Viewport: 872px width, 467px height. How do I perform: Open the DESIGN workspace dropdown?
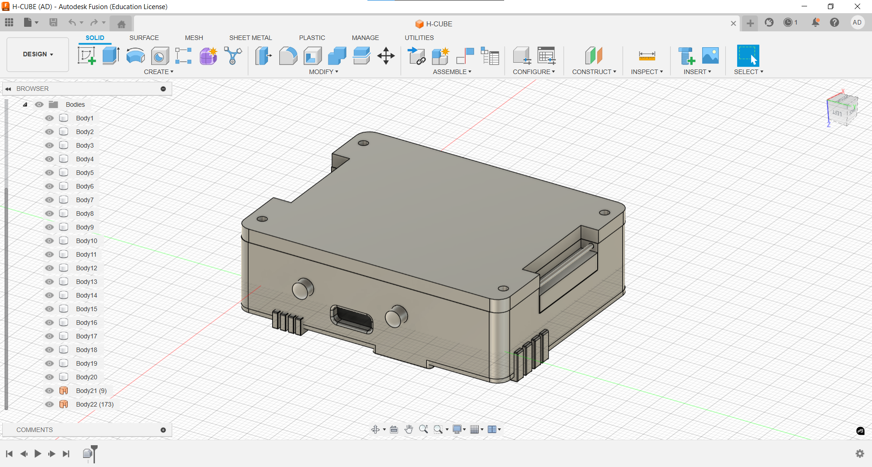(38, 54)
